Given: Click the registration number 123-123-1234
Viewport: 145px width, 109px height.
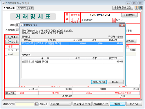Looking at the screenshot, I should click(x=100, y=15).
